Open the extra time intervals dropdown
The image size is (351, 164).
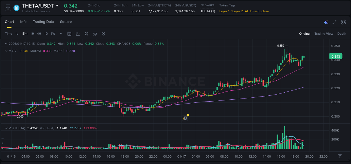(x=61, y=33)
